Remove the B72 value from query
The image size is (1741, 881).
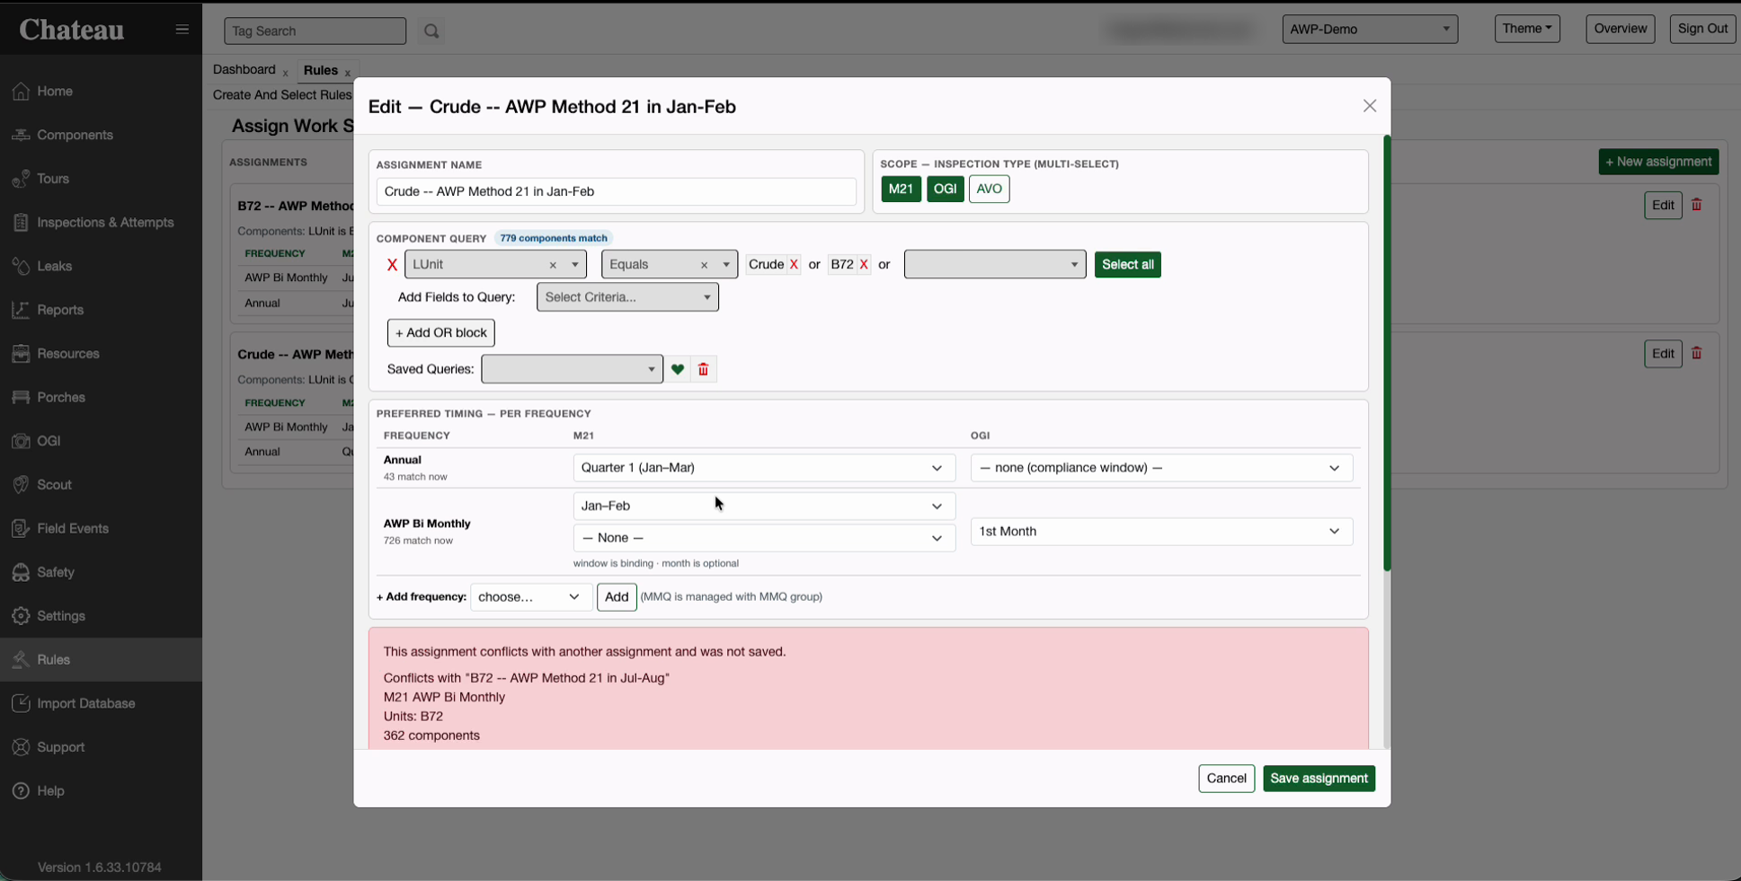pos(864,264)
